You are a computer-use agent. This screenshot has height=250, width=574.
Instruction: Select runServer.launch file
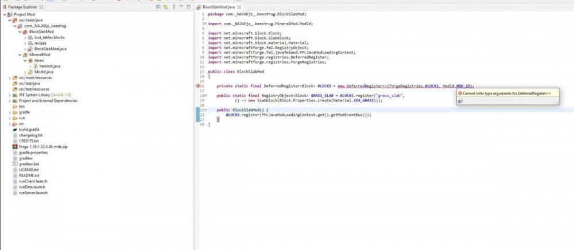(33, 193)
